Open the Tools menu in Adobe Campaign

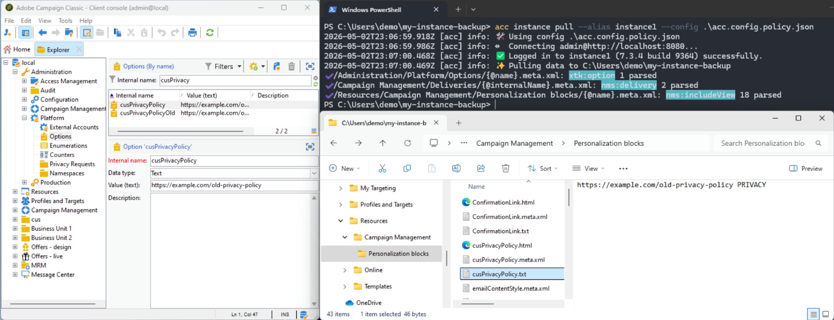65,20
